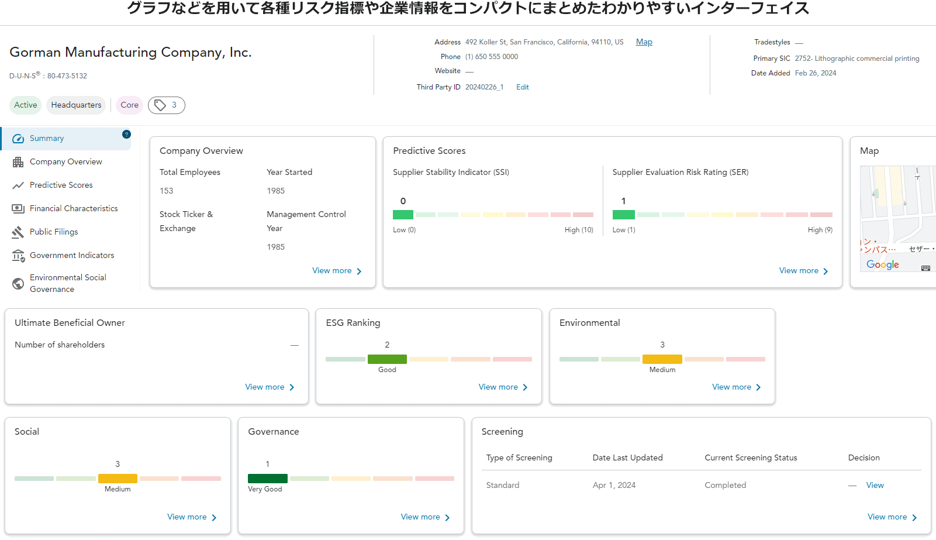The width and height of the screenshot is (936, 540).
Task: Click the Total Employees value 153
Action: [167, 191]
